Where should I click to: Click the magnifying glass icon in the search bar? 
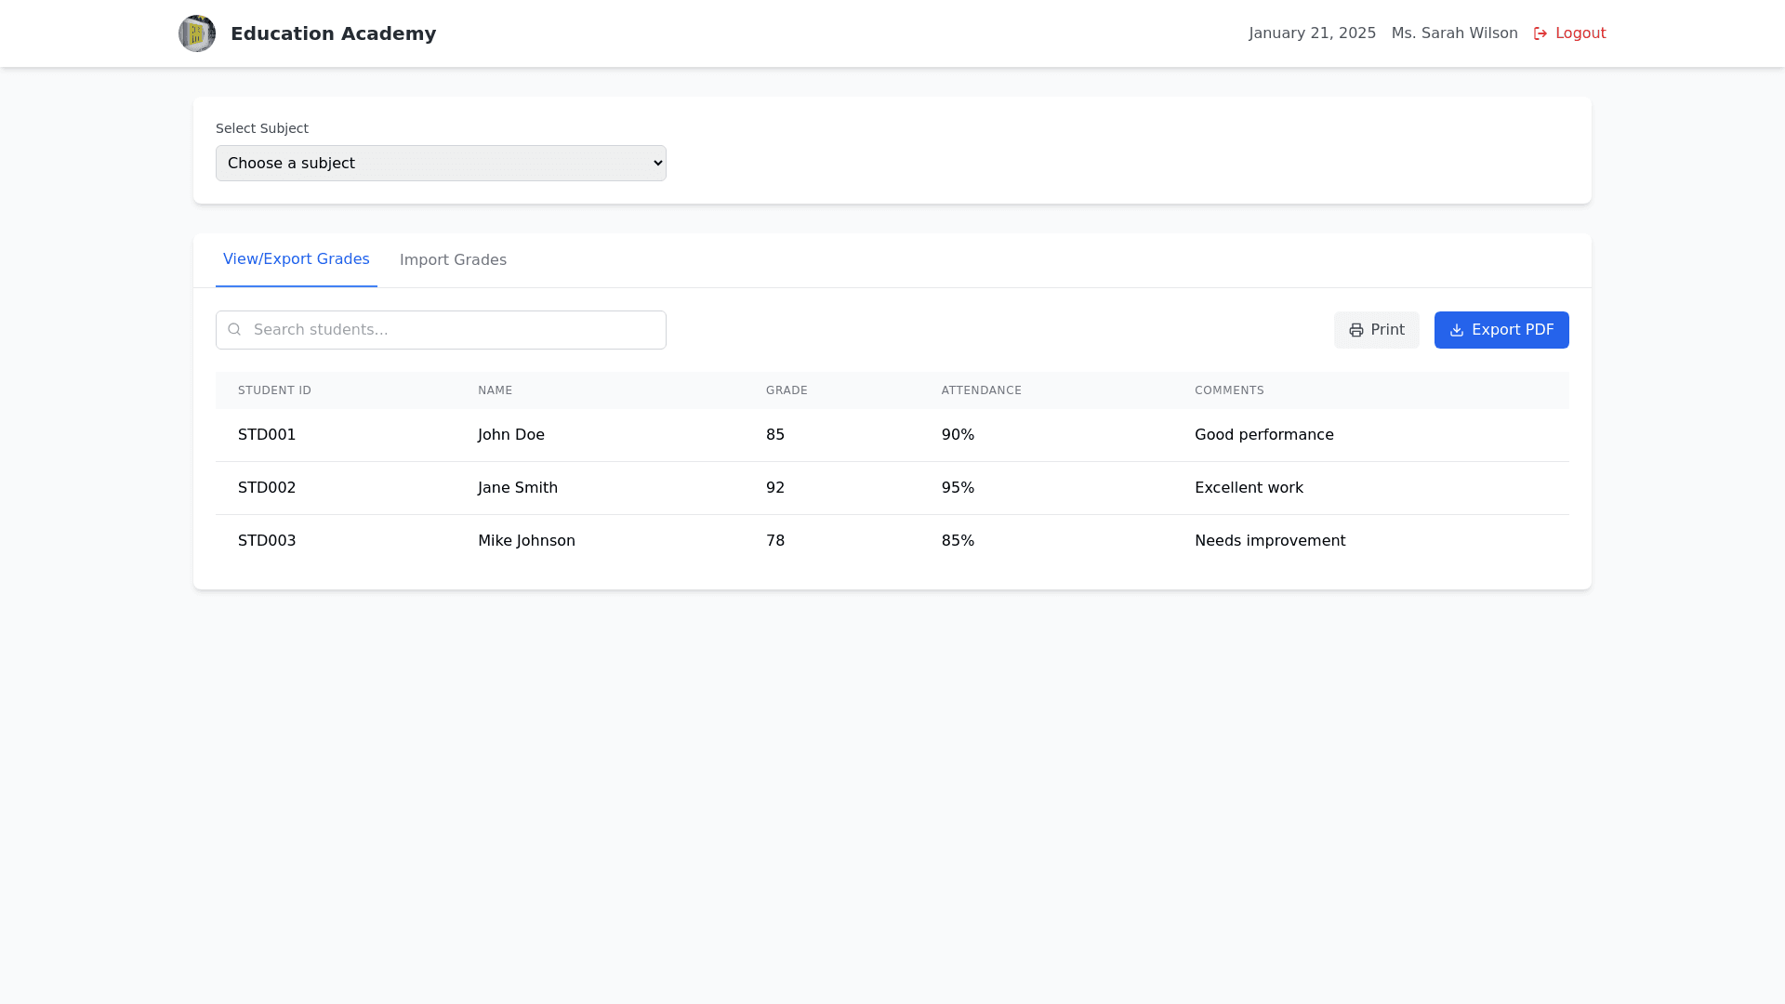pyautogui.click(x=234, y=329)
